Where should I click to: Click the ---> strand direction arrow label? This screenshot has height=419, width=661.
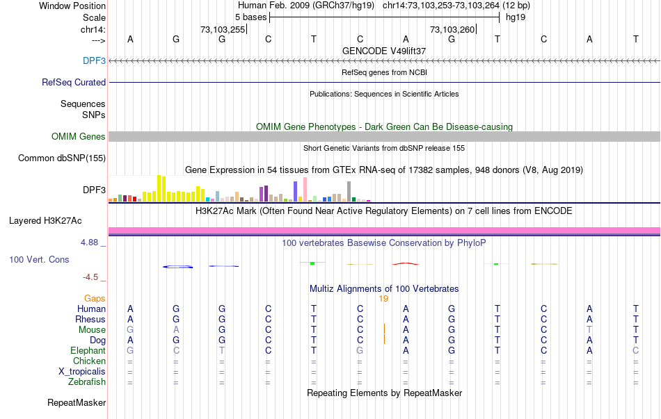pyautogui.click(x=98, y=40)
